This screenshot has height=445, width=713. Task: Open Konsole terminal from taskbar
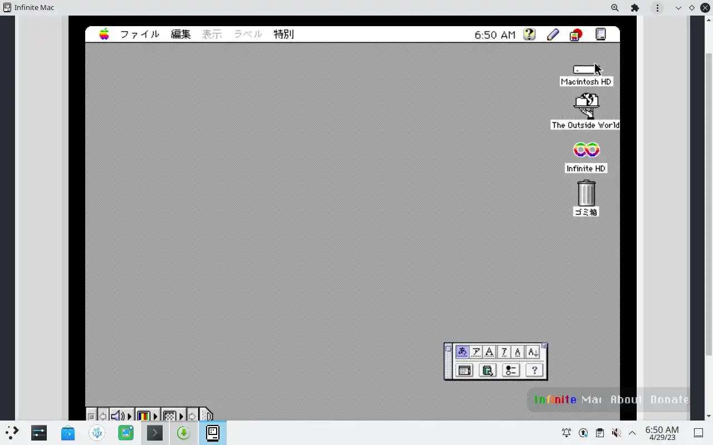click(154, 432)
